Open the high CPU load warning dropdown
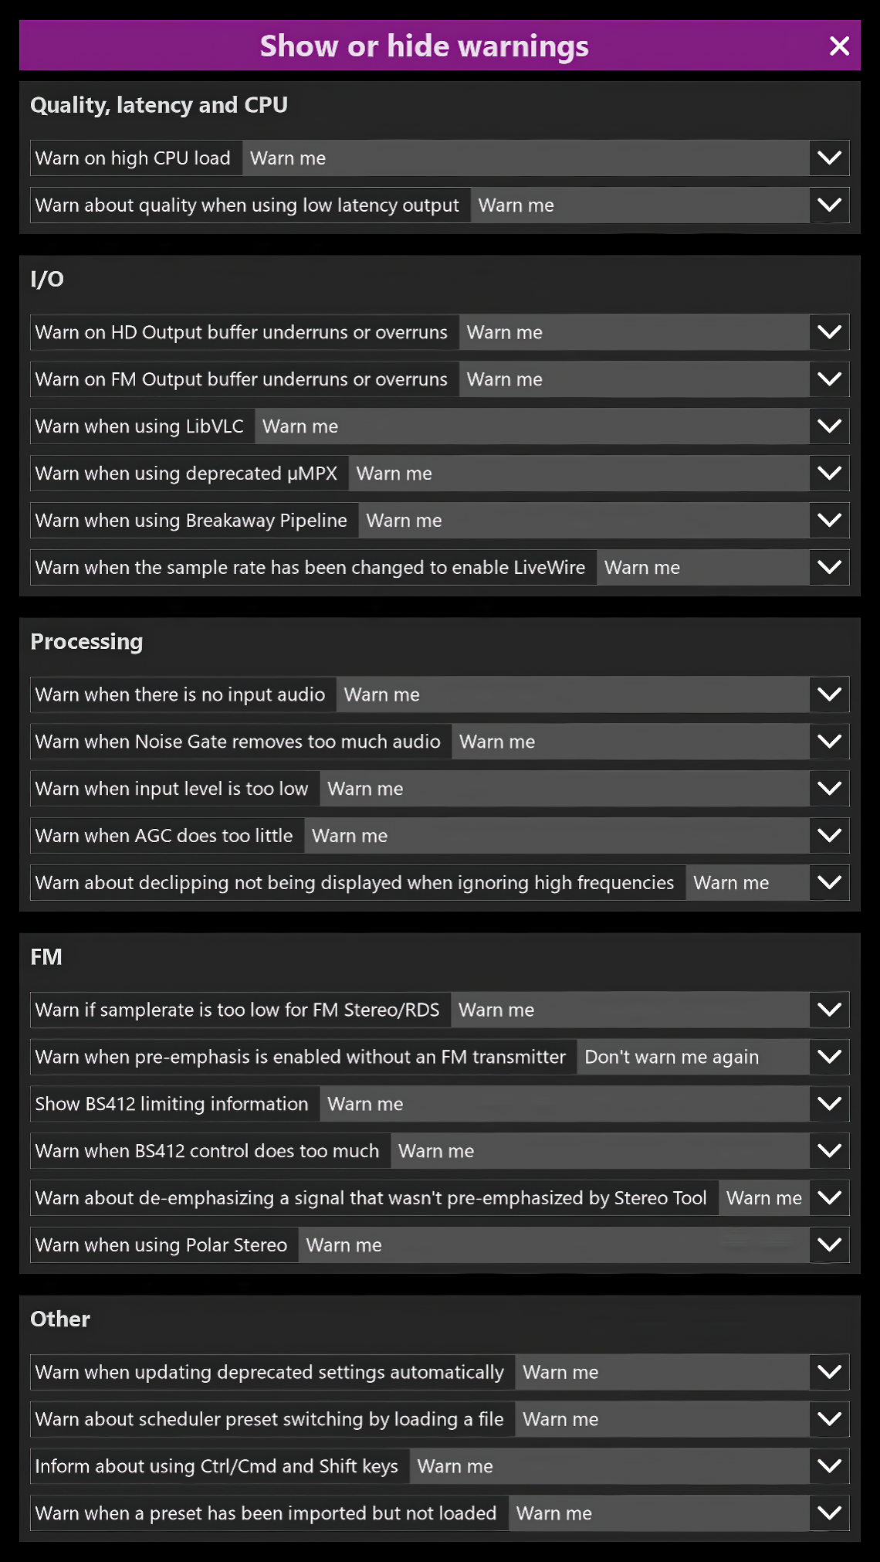This screenshot has width=880, height=1562. tap(829, 158)
